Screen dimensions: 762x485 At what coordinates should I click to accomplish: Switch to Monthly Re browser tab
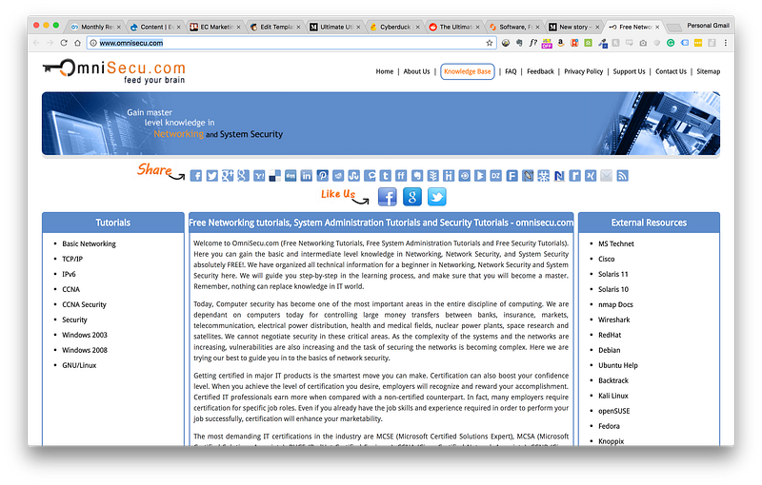[x=96, y=27]
